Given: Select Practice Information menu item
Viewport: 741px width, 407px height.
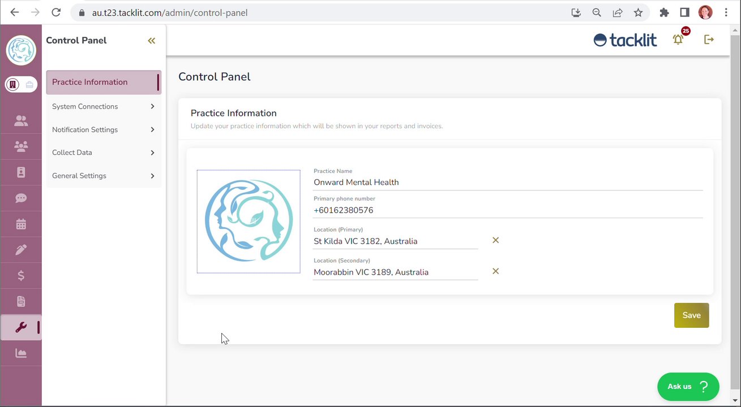Looking at the screenshot, I should (103, 82).
